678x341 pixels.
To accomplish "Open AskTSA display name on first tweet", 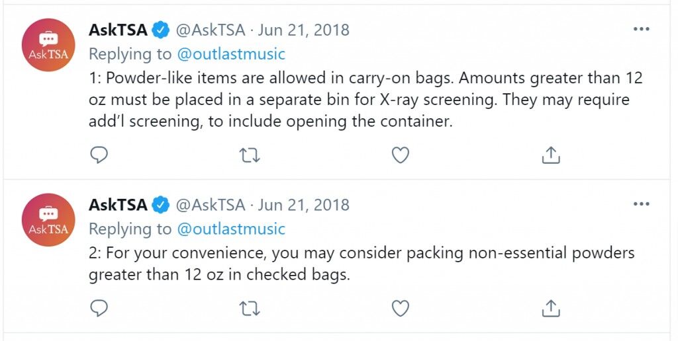I will coord(118,30).
